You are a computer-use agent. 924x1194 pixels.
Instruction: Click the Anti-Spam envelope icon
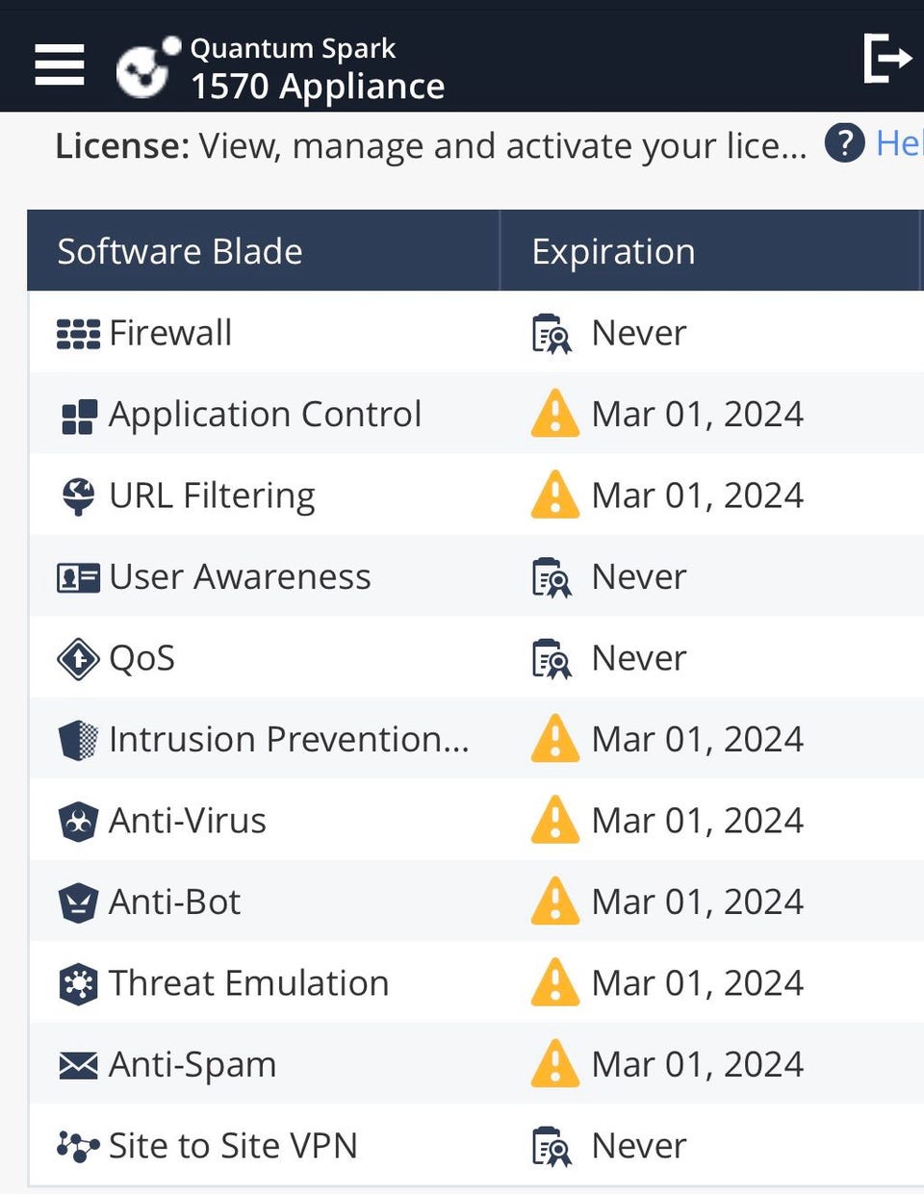pos(78,1065)
